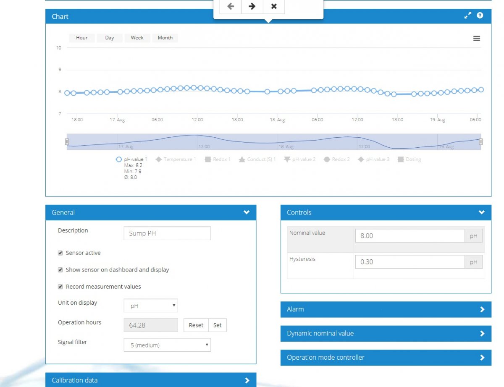Uncheck the Sensor active checkbox
Viewport: 504px width, 387px height.
click(60, 253)
